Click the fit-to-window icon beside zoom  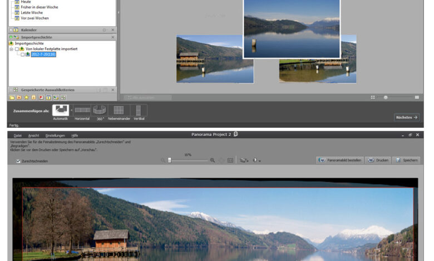230,160
